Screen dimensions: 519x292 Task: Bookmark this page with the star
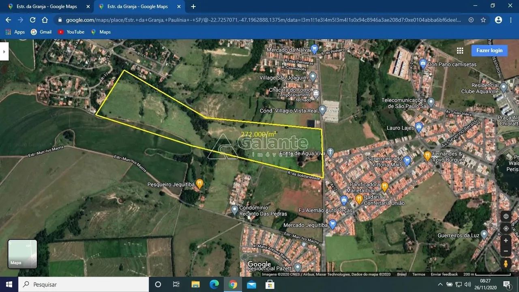pyautogui.click(x=483, y=20)
